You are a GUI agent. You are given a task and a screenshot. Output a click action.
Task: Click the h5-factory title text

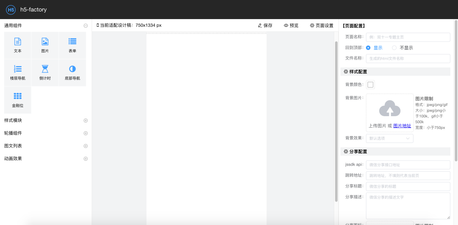[34, 10]
